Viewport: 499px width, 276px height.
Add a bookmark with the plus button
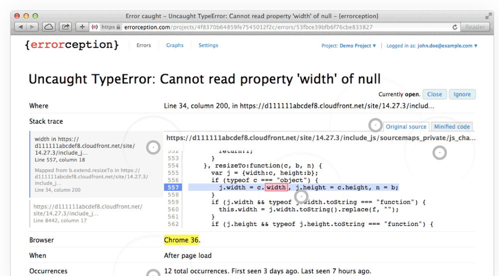point(82,27)
